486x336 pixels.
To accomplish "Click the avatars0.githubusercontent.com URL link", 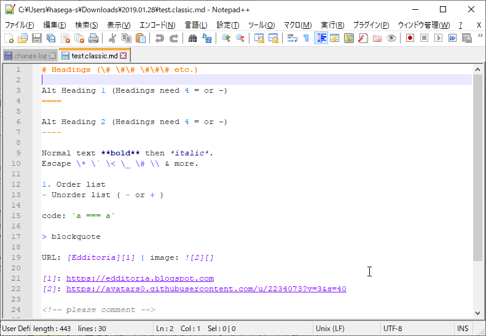I will (206, 289).
